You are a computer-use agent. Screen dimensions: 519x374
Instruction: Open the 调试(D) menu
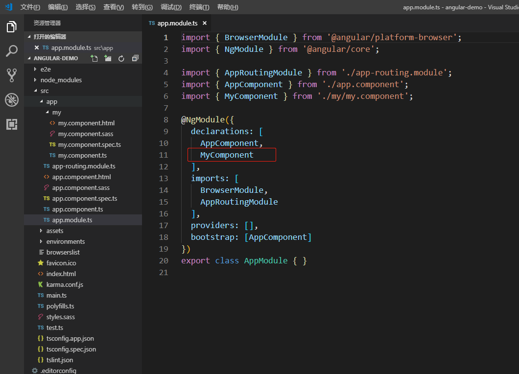(x=171, y=7)
